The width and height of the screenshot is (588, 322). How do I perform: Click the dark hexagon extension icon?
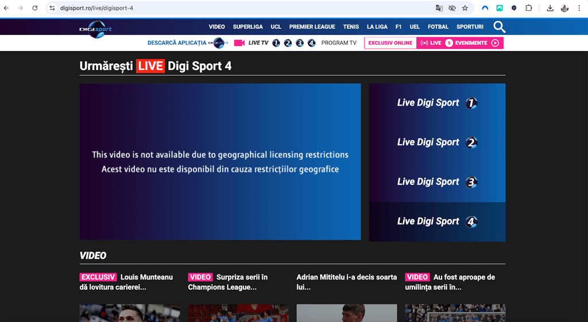coord(514,8)
